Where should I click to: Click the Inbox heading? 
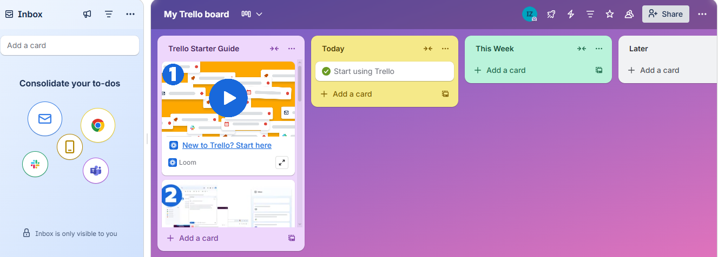pos(30,14)
